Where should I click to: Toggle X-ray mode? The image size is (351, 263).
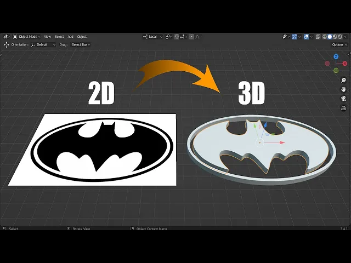318,37
